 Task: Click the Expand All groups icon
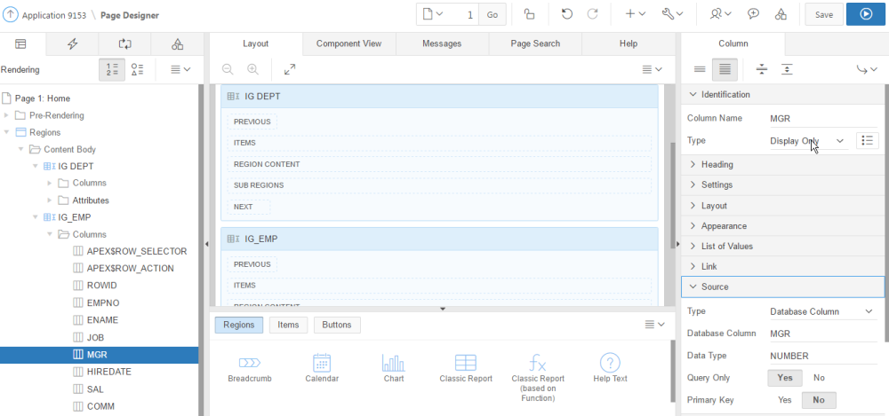click(787, 69)
